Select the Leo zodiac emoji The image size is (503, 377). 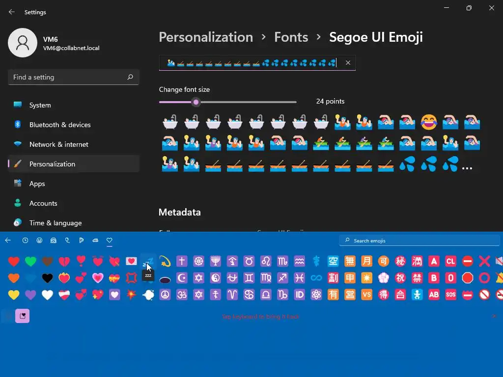[266, 261]
